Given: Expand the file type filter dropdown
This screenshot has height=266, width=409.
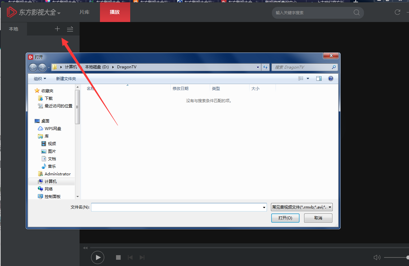Looking at the screenshot, I should (330, 207).
